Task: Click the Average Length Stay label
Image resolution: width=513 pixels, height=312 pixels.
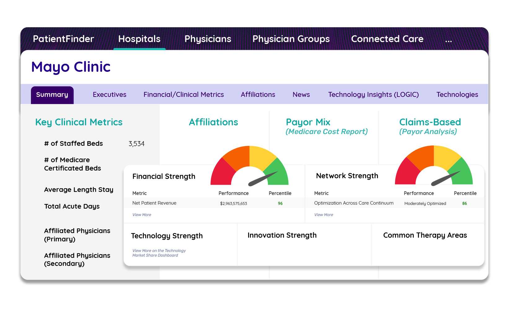Action: 79,190
